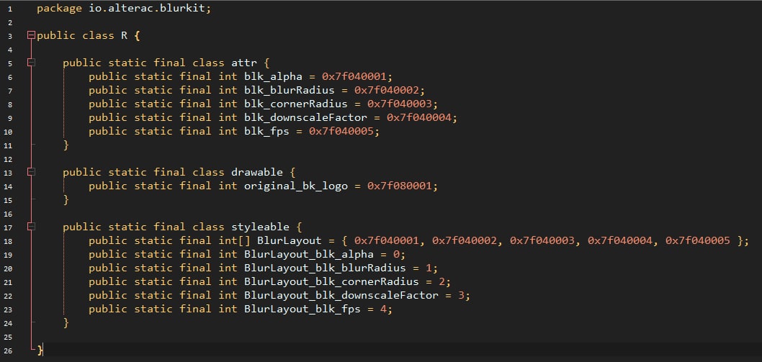Click the package keyword on line 1
This screenshot has width=762, height=362.
pos(59,9)
